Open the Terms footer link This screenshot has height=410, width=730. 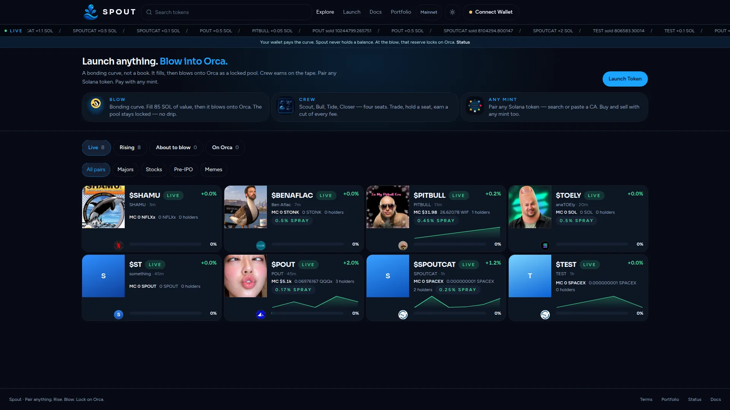[x=646, y=399]
